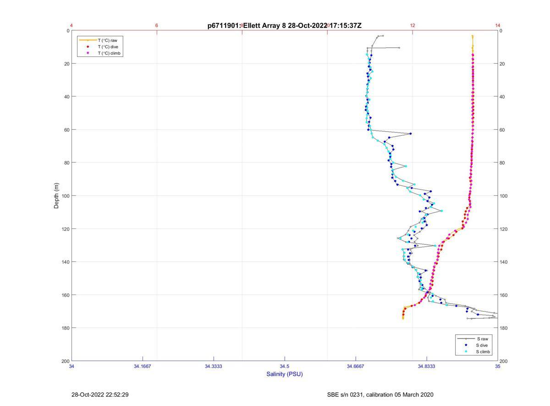
Task: Click the red temperature tick label 14
Action: click(x=498, y=26)
